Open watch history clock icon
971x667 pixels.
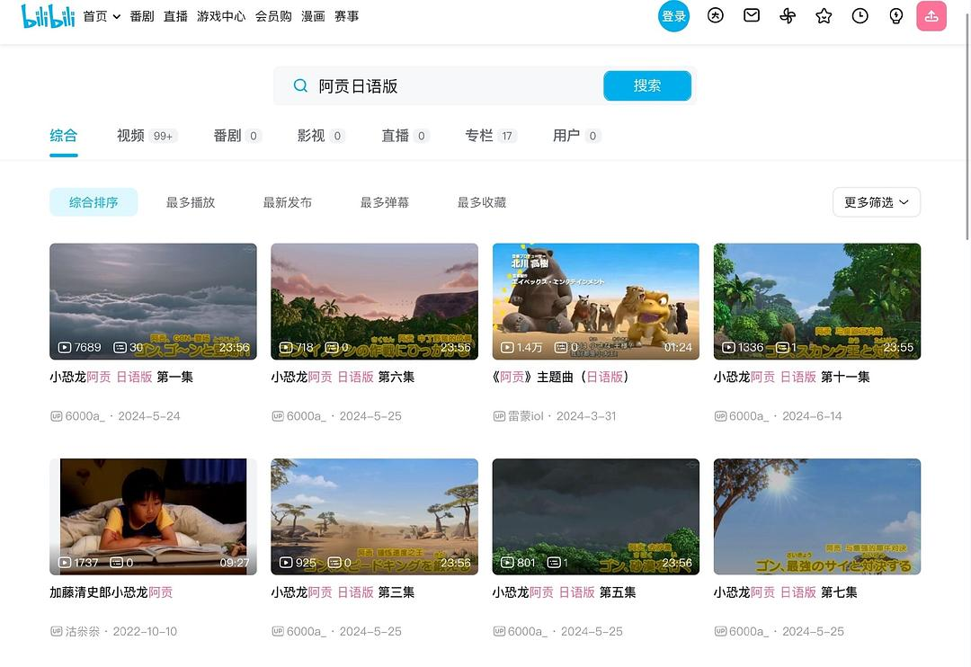pos(860,16)
